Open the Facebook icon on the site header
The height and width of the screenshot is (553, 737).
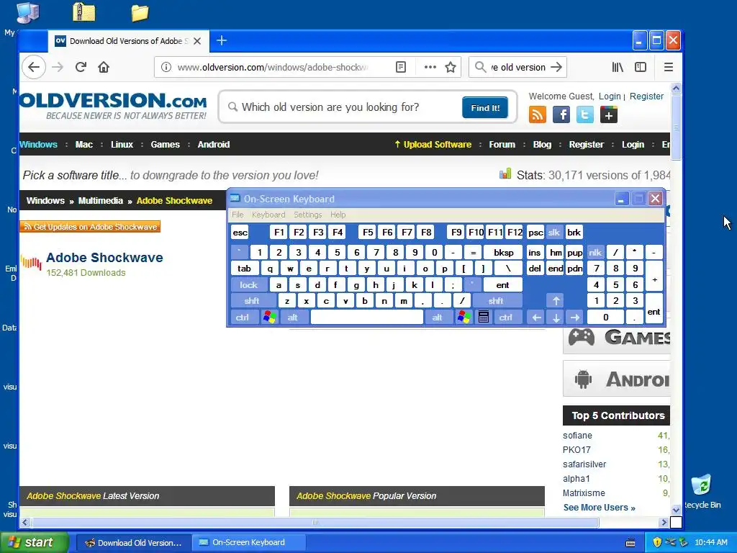561,114
